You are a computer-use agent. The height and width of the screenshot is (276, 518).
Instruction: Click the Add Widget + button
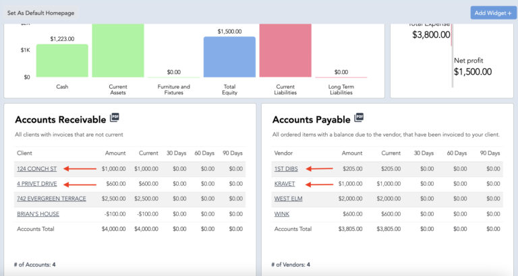[x=492, y=13]
